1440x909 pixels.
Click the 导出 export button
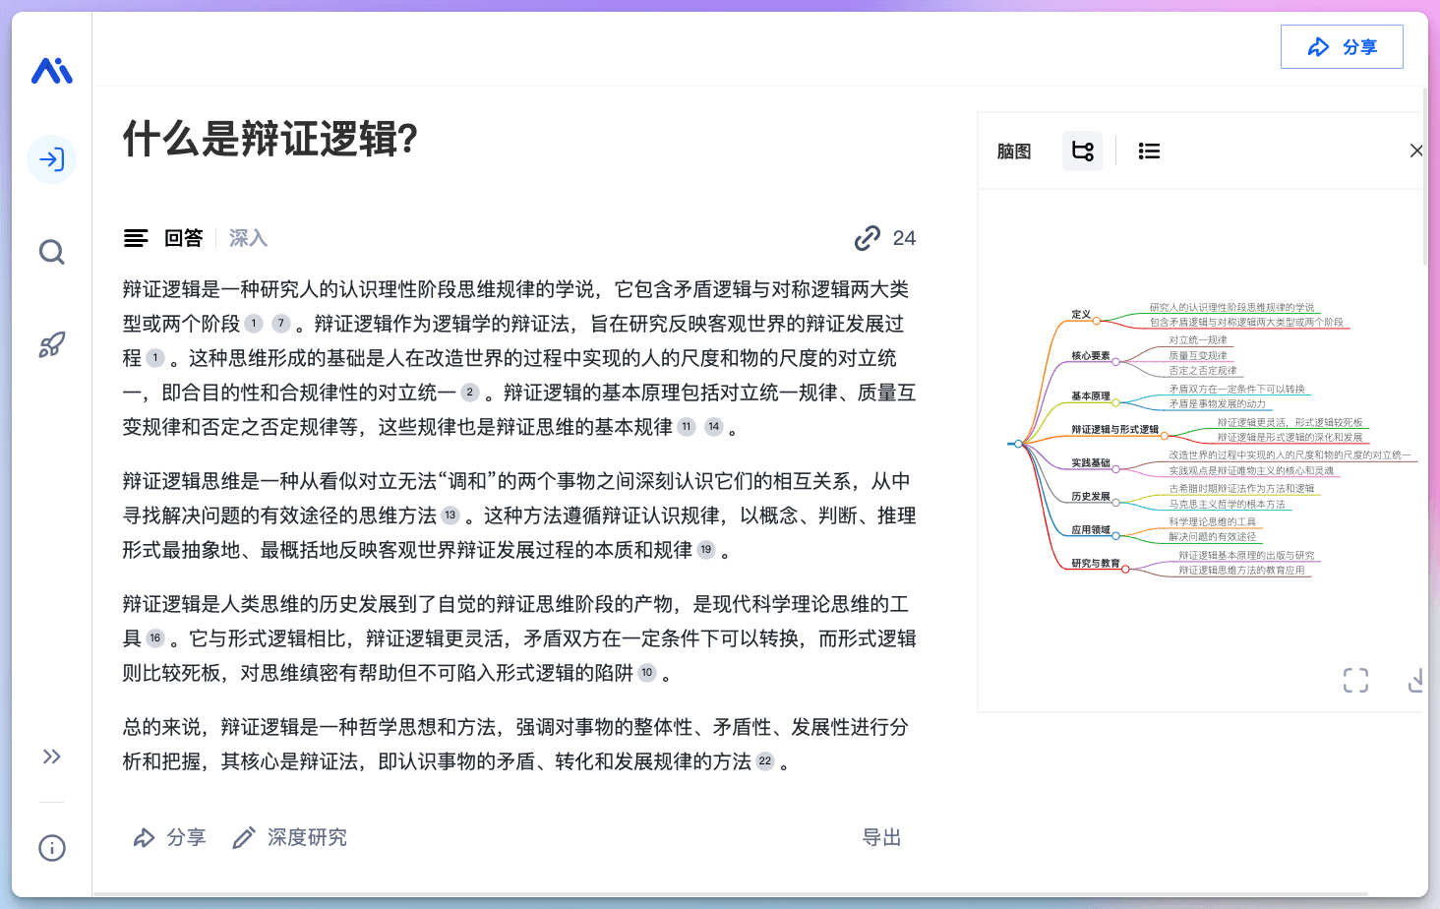tap(881, 837)
